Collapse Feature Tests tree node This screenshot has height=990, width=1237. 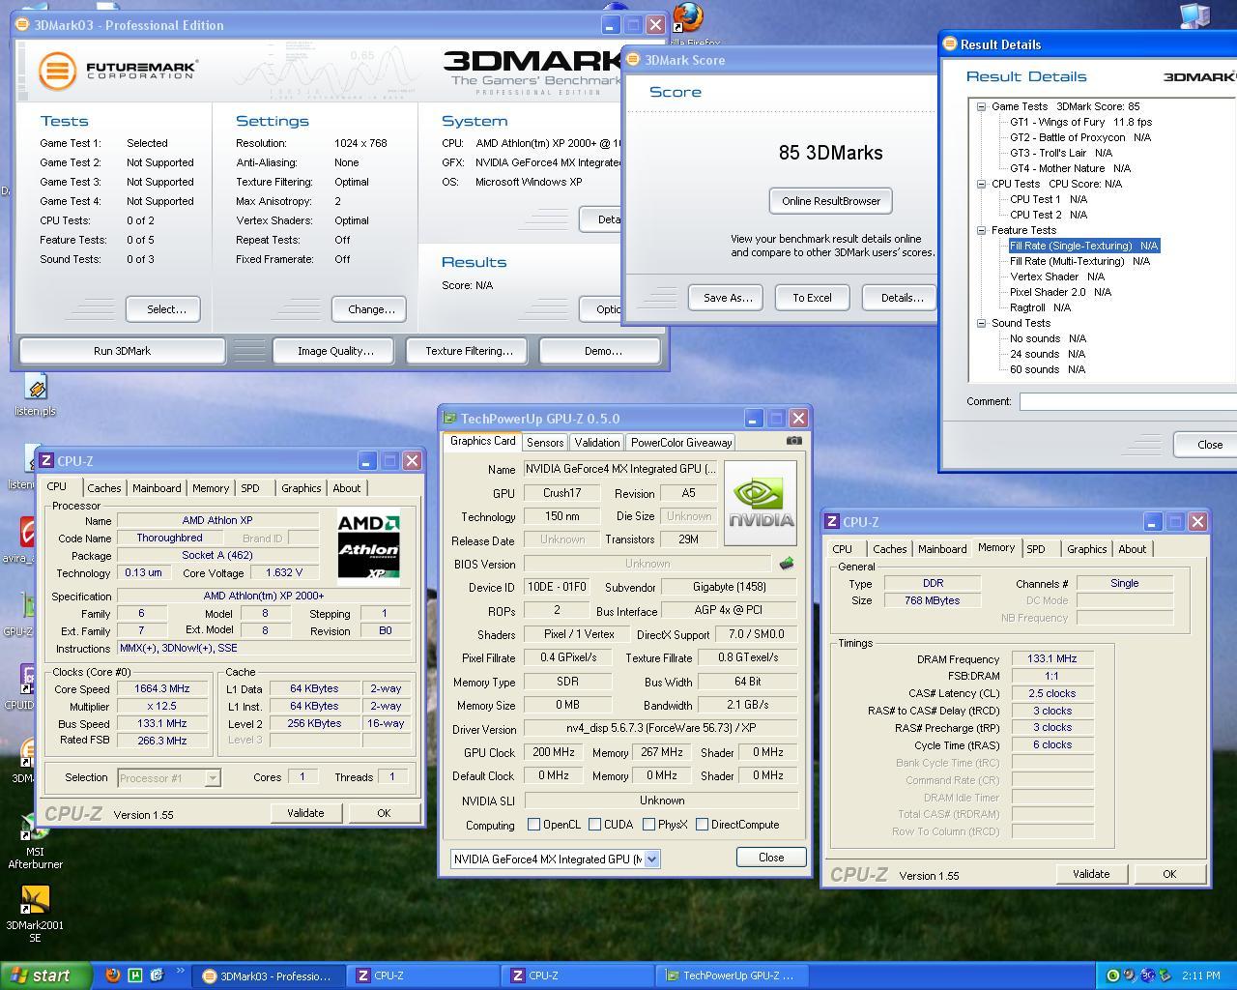click(x=981, y=230)
